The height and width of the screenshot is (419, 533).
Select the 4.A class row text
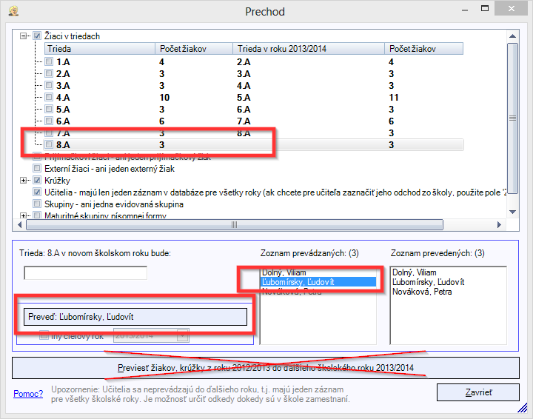[63, 98]
